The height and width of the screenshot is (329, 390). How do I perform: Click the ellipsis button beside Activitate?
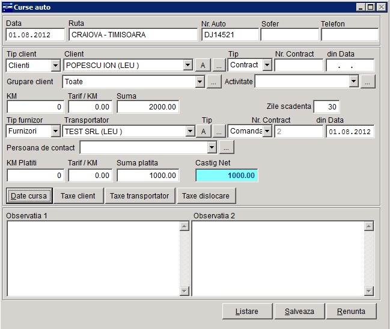(x=368, y=82)
